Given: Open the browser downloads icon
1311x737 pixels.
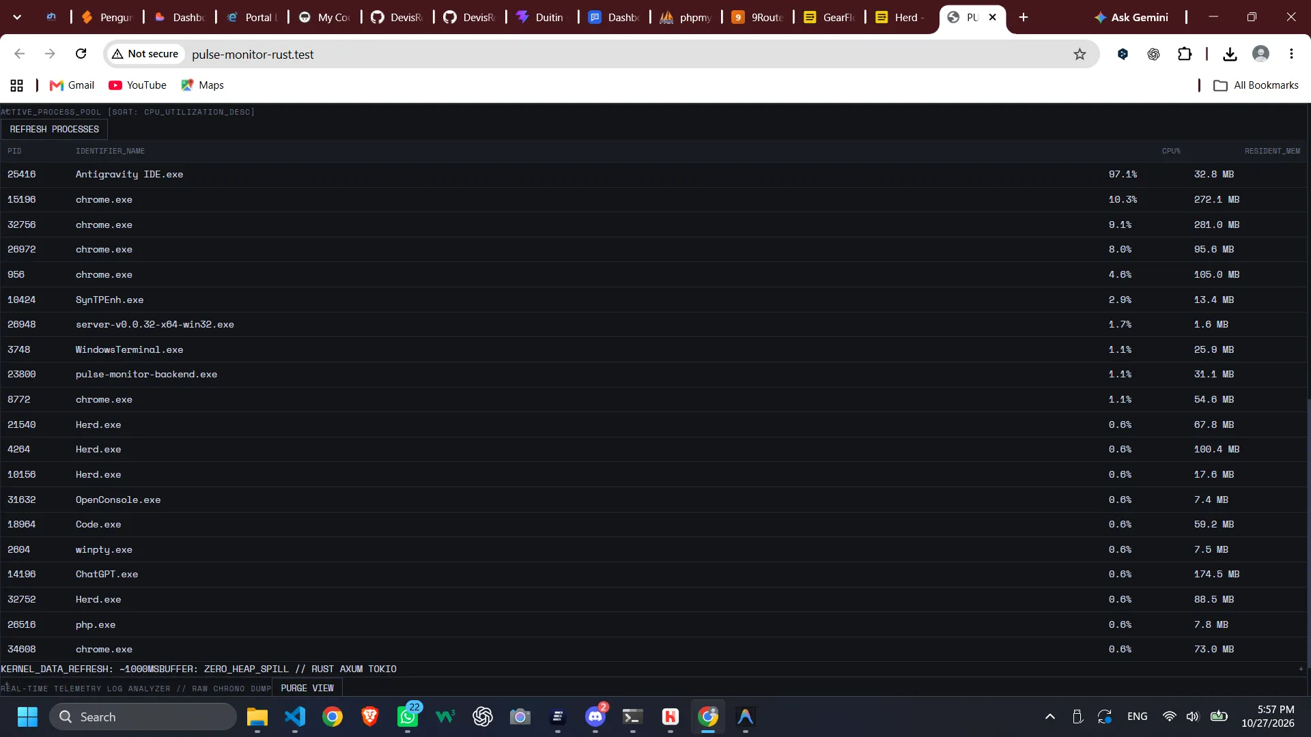Looking at the screenshot, I should pos(1230,54).
